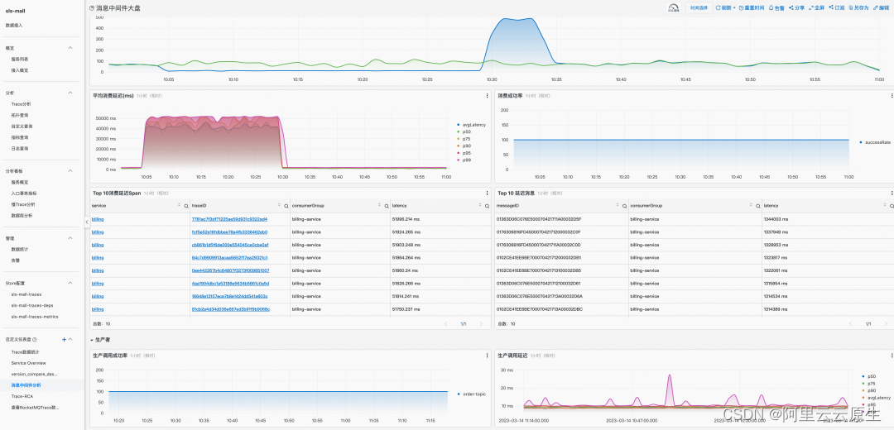Image resolution: width=894 pixels, height=430 pixels.
Task: Collapse the 概览 sidebar section
Action: coord(70,48)
